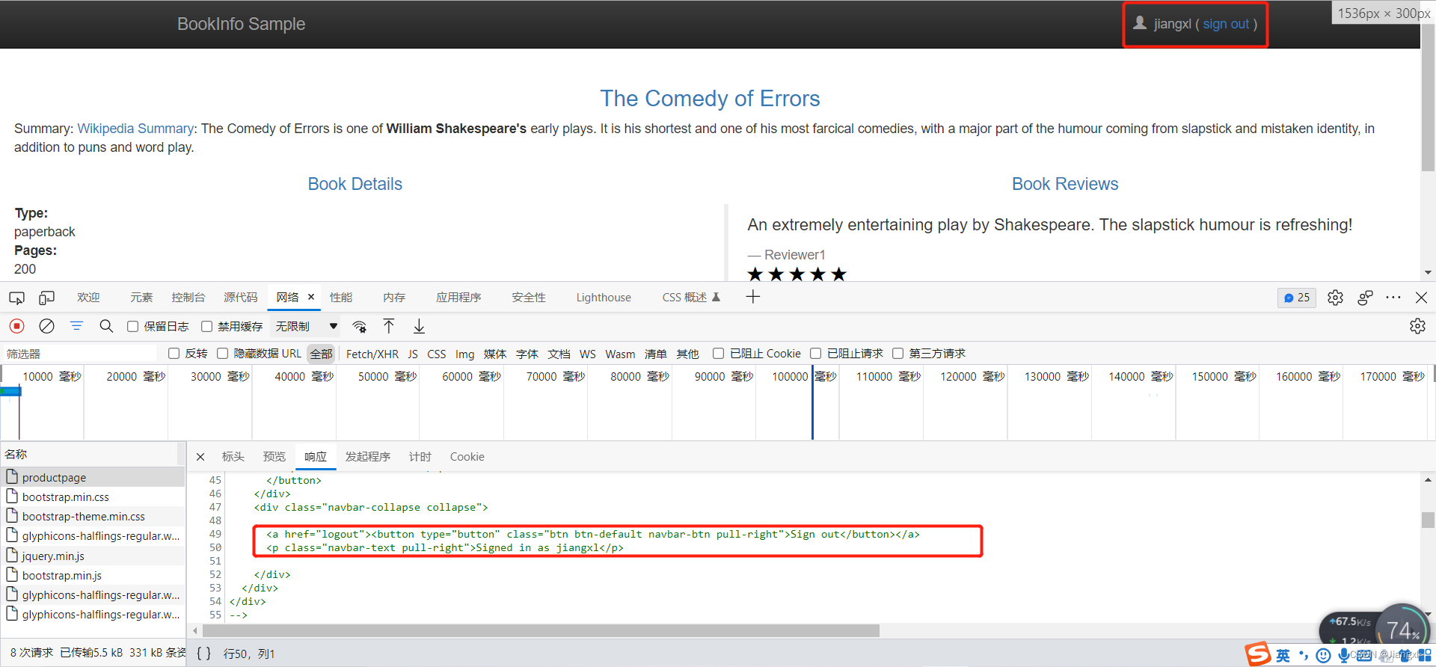Screen dimensions: 1436x667
Task: Select bootstrap-theme.min.css request
Action: [x=93, y=517]
